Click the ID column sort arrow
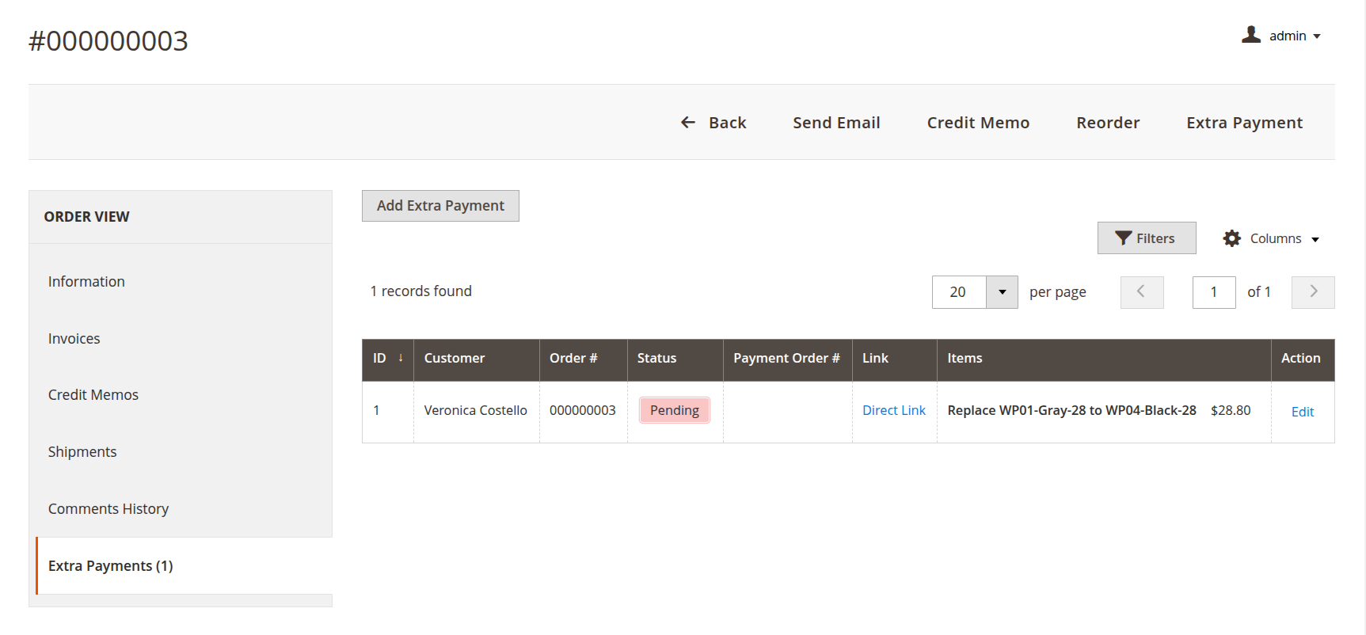 pos(401,358)
